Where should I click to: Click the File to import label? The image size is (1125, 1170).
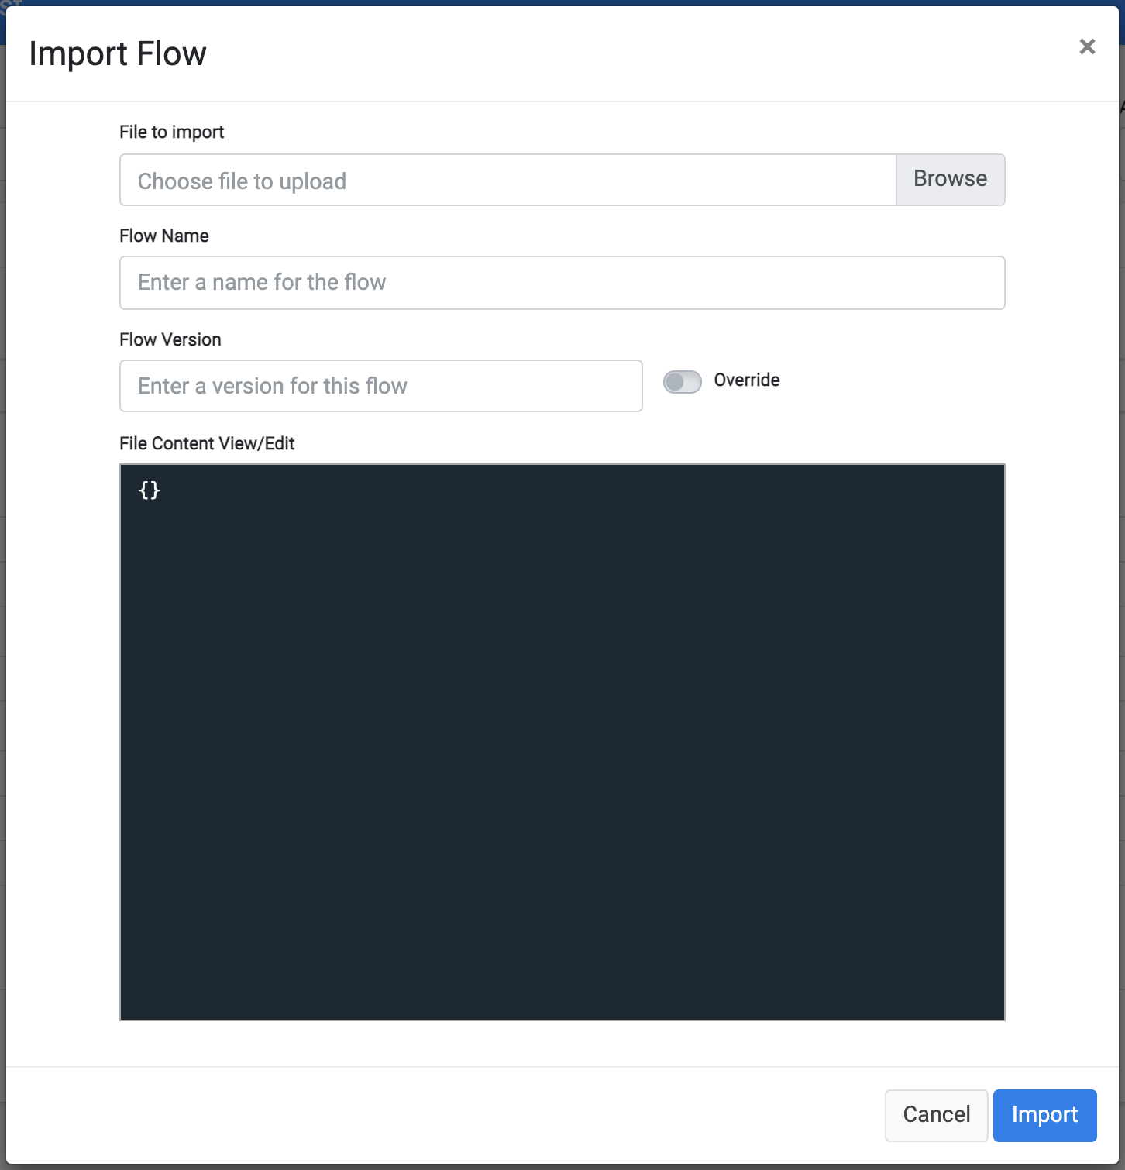(x=171, y=132)
